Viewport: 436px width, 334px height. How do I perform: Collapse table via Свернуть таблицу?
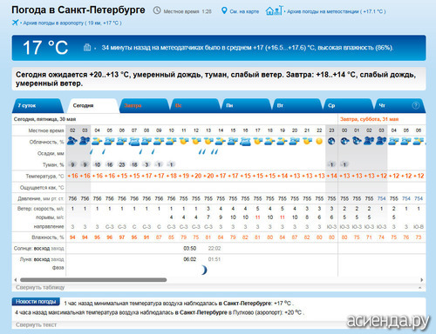pyautogui.click(x=40, y=287)
